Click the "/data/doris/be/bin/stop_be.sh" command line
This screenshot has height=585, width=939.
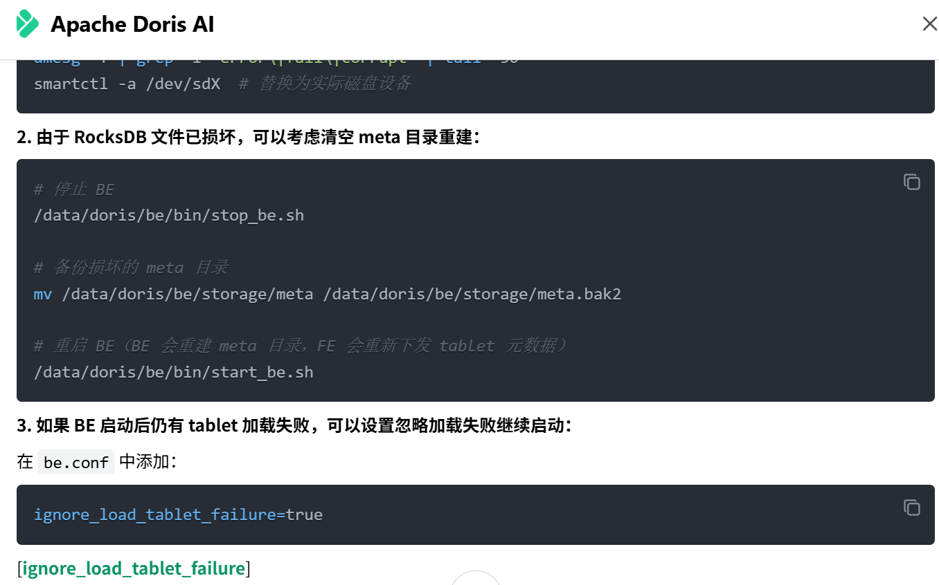169,215
